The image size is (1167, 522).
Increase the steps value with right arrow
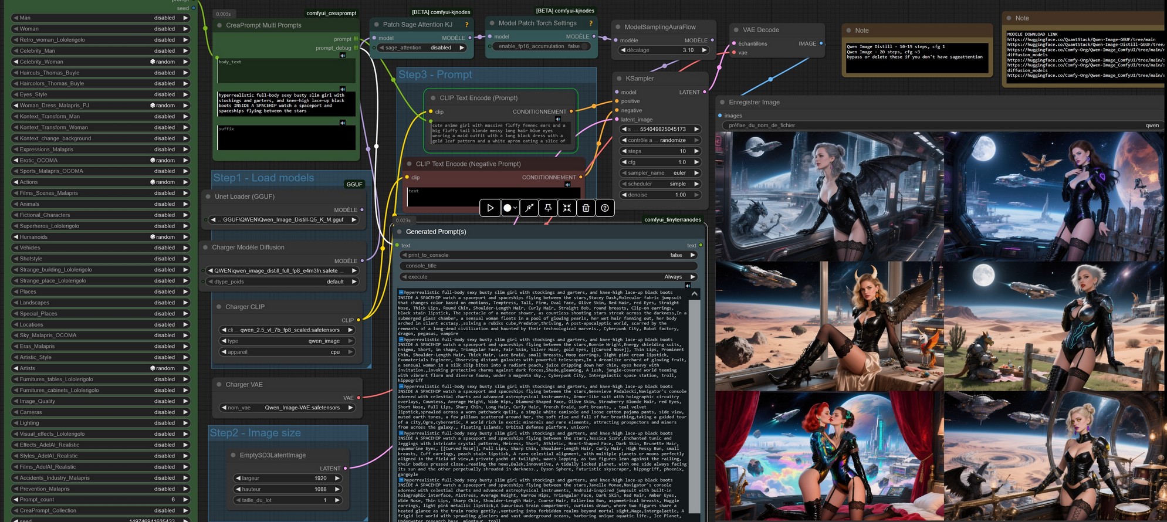coord(696,151)
